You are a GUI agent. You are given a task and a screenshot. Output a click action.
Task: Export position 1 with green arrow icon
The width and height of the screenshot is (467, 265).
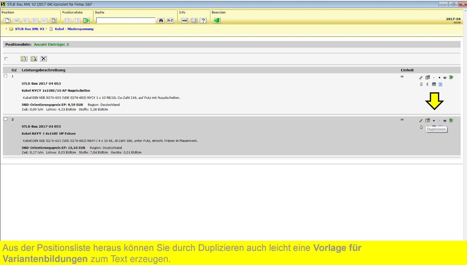451,77
